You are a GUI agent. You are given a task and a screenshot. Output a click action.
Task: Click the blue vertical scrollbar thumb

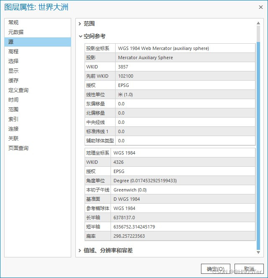pyautogui.click(x=258, y=146)
